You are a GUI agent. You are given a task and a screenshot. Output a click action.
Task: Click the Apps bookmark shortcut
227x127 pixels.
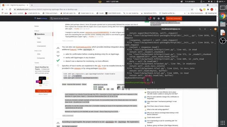point(5,13)
